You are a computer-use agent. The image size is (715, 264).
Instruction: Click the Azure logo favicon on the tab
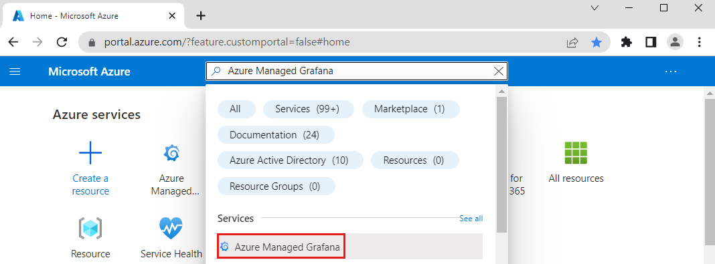click(18, 16)
